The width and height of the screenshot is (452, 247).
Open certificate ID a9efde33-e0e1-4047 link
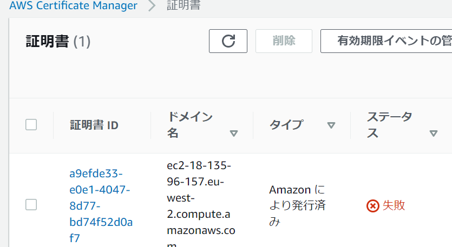tap(101, 205)
